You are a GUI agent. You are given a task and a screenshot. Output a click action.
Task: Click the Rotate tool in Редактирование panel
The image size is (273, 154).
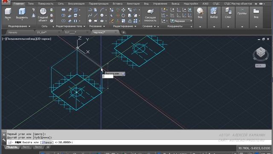(x=123, y=15)
